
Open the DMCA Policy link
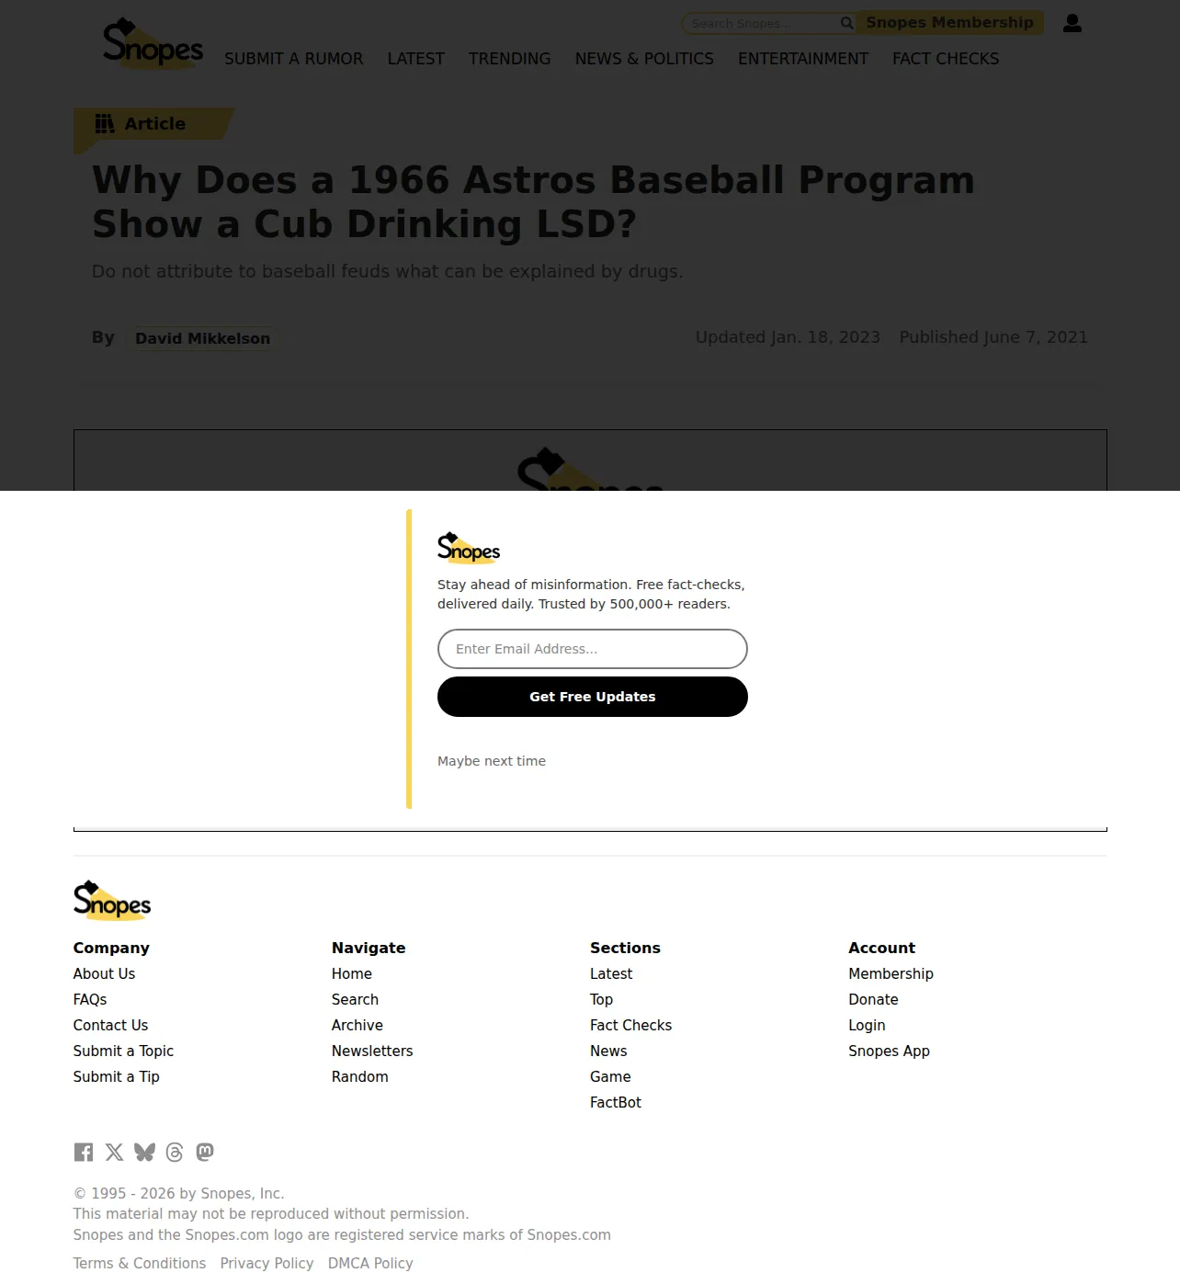(370, 1263)
